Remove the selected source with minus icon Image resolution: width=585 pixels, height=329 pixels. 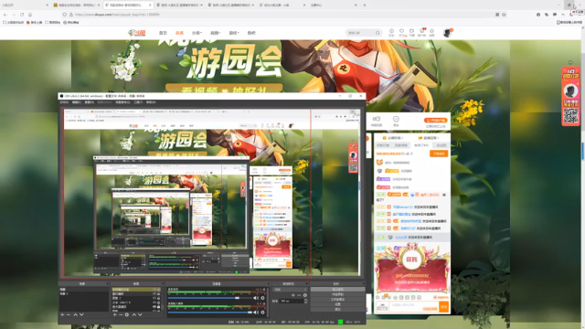click(x=121, y=314)
